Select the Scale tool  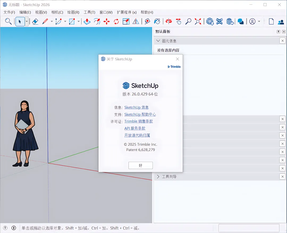tap(126, 21)
